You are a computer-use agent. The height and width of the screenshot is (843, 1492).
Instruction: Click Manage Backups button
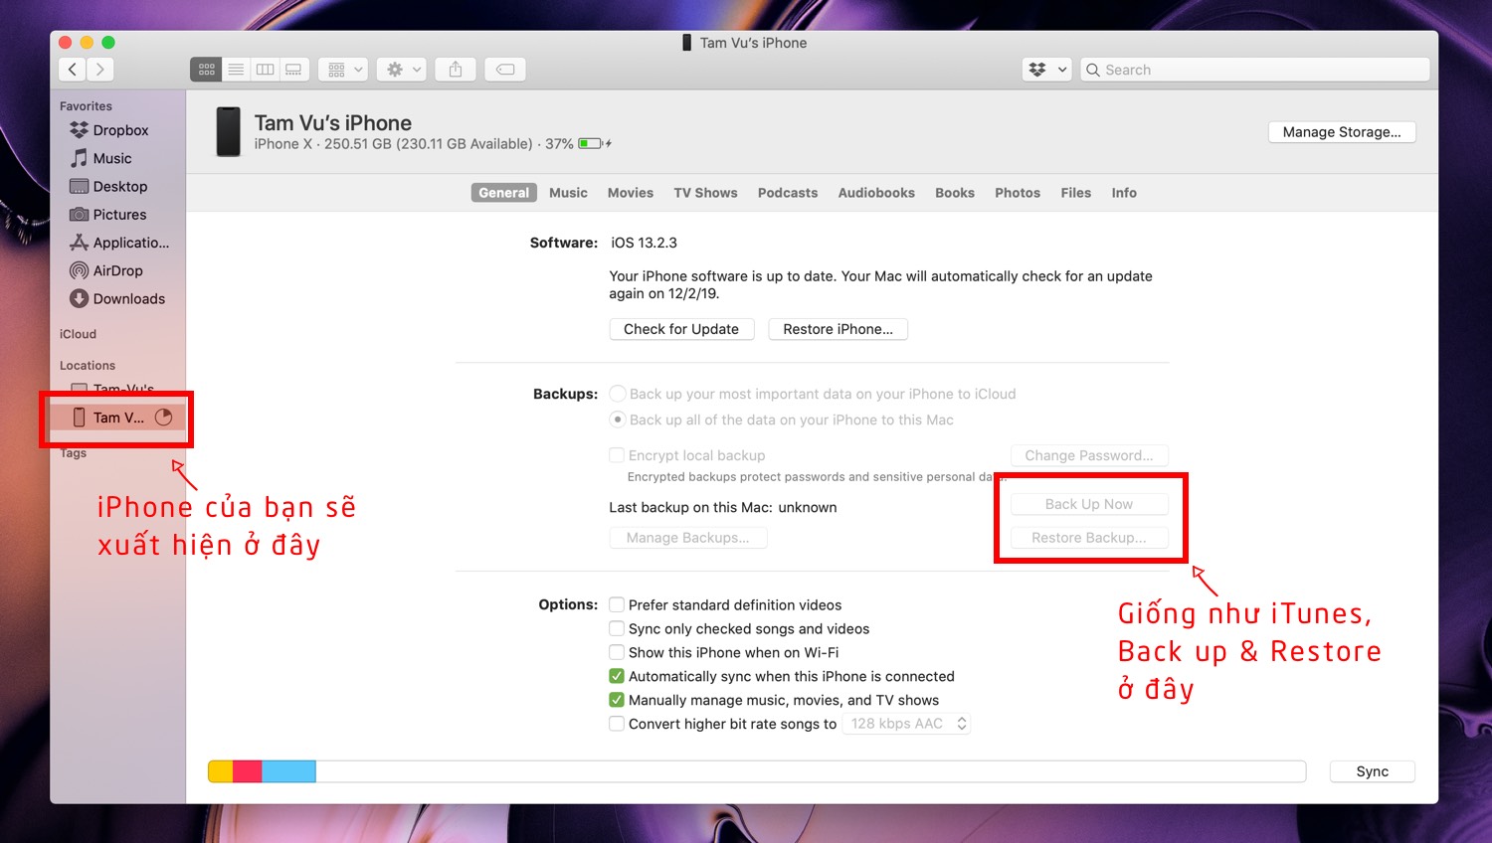[x=688, y=538]
